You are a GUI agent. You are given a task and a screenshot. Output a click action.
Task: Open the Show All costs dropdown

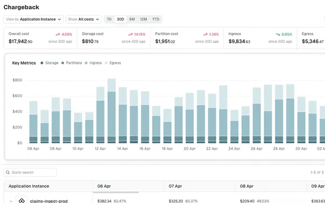point(84,19)
